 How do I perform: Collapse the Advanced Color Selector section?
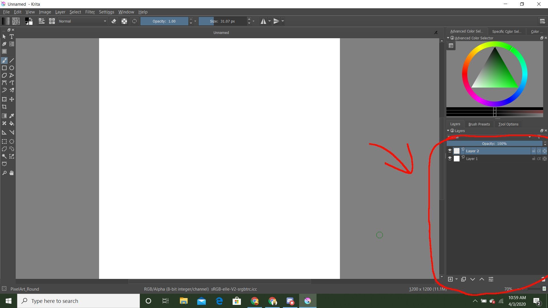click(448, 38)
